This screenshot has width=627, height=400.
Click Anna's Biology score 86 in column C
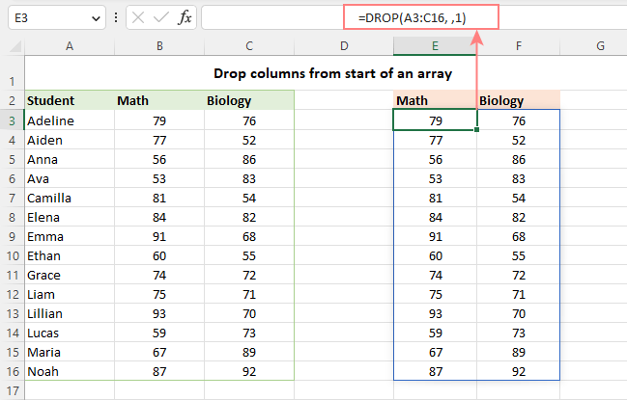pyautogui.click(x=249, y=159)
